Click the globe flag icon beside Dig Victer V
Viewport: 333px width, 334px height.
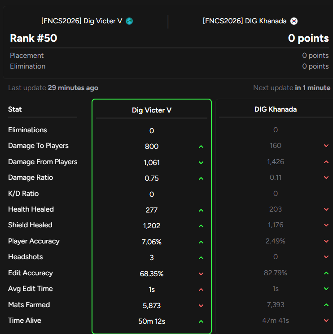[x=129, y=21]
